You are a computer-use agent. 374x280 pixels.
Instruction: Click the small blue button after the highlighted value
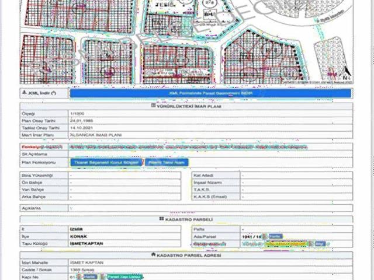pos(319,244)
